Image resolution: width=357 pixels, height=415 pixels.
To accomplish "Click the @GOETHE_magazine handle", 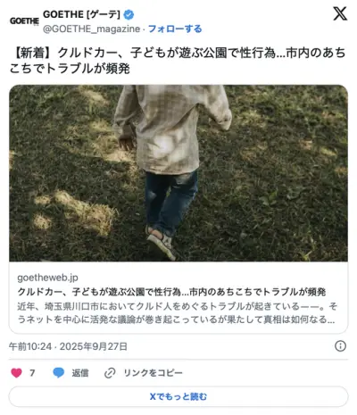I will pyautogui.click(x=91, y=29).
